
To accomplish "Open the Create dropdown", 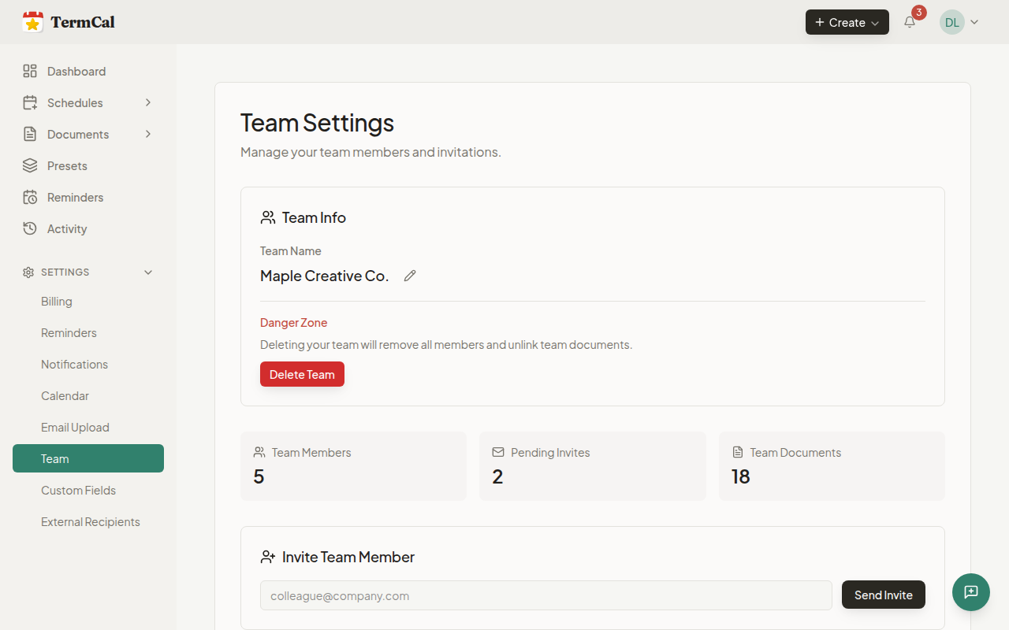I will pyautogui.click(x=847, y=22).
